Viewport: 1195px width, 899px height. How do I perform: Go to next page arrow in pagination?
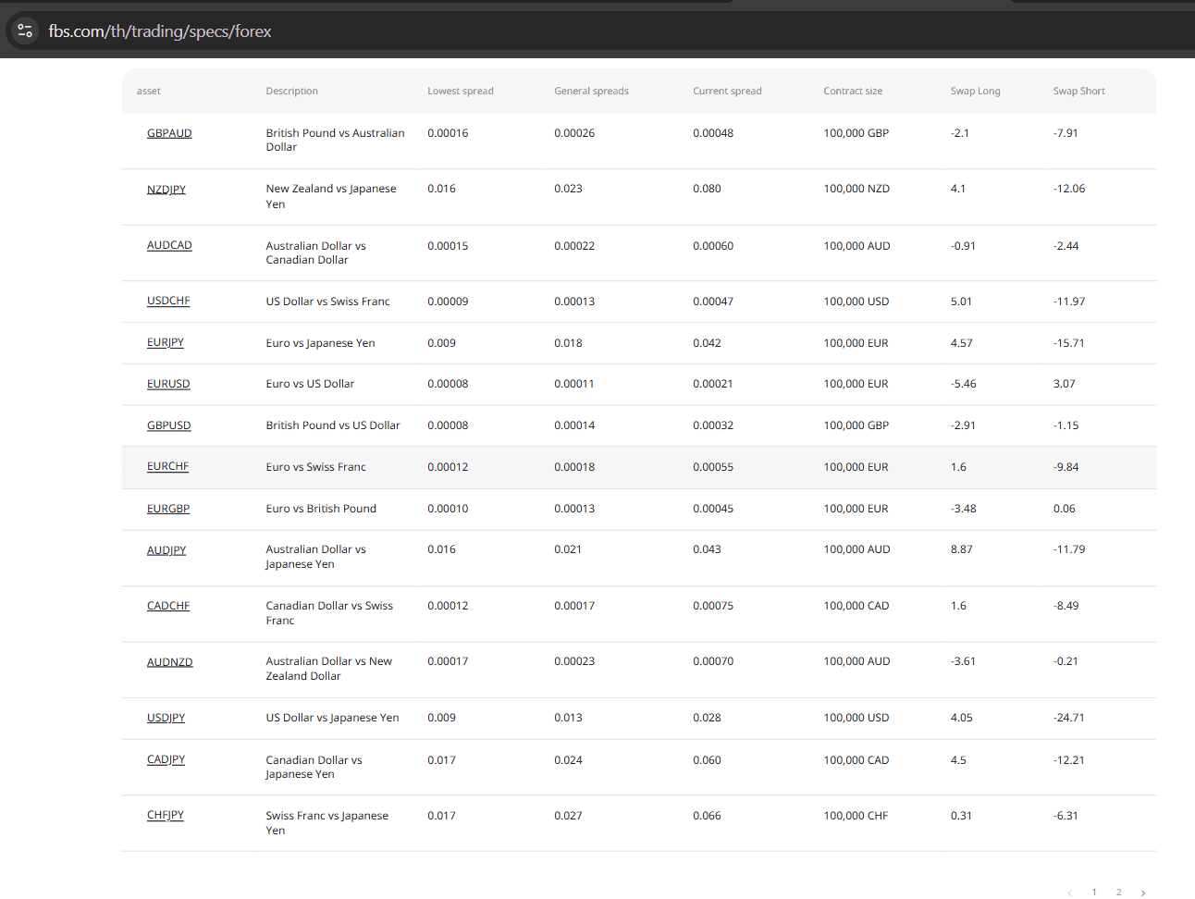point(1143,893)
